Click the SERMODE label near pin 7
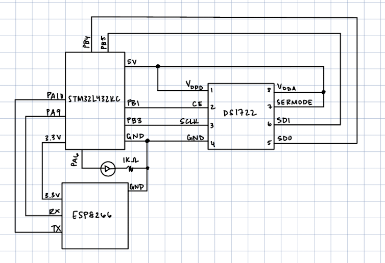385x263 pixels. click(295, 102)
